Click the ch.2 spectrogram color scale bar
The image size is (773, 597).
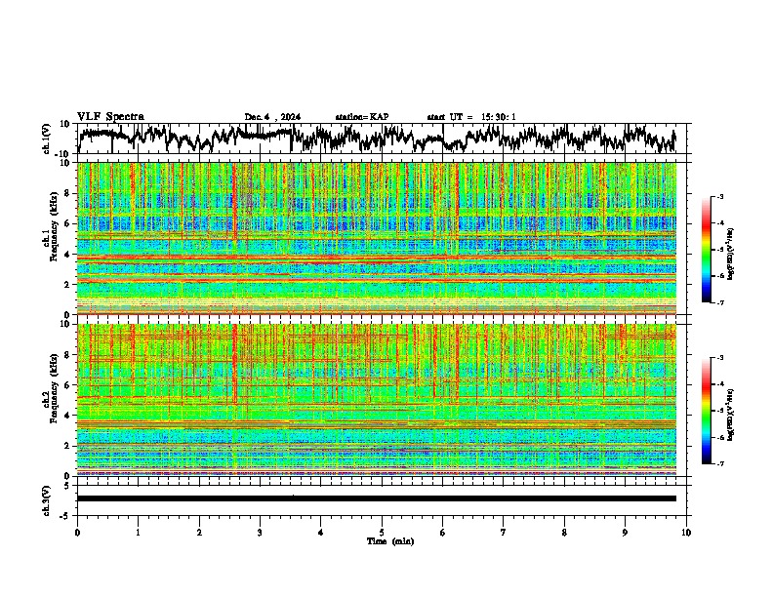pos(706,411)
